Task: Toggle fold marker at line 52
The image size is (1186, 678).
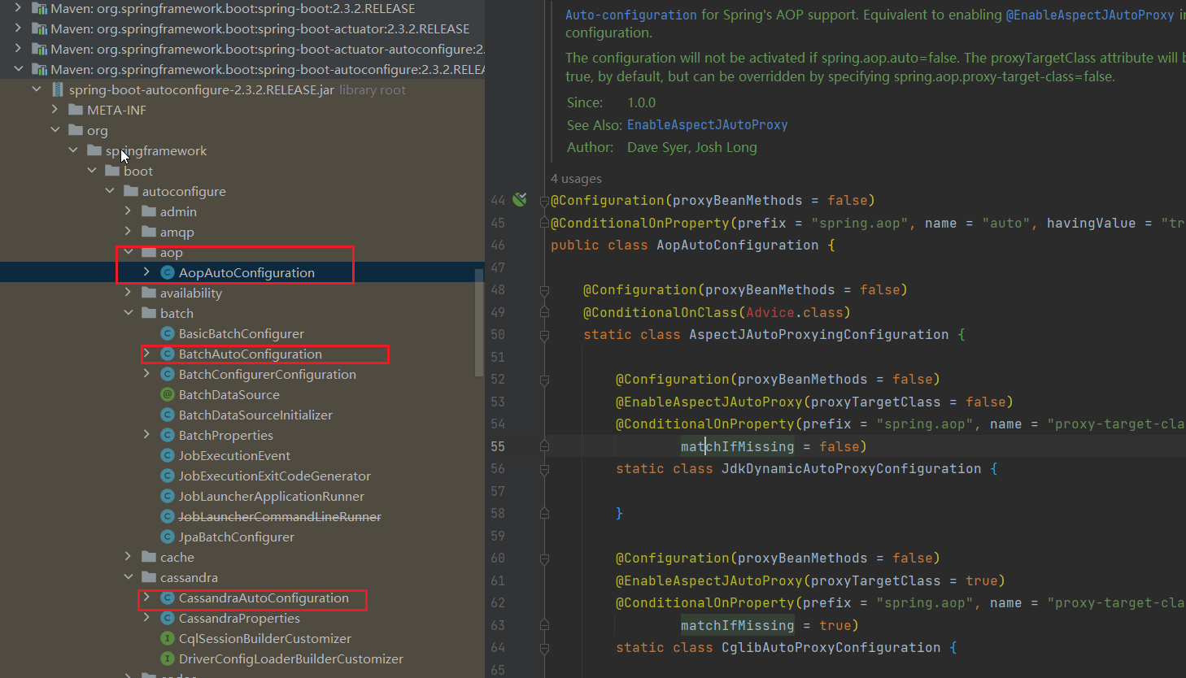Action: coord(544,380)
